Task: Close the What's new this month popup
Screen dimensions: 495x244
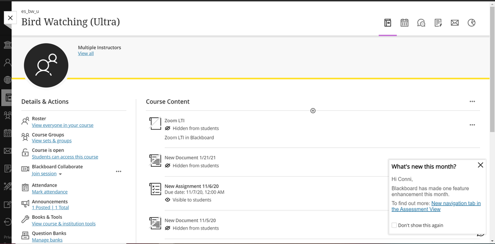Action: click(x=480, y=165)
